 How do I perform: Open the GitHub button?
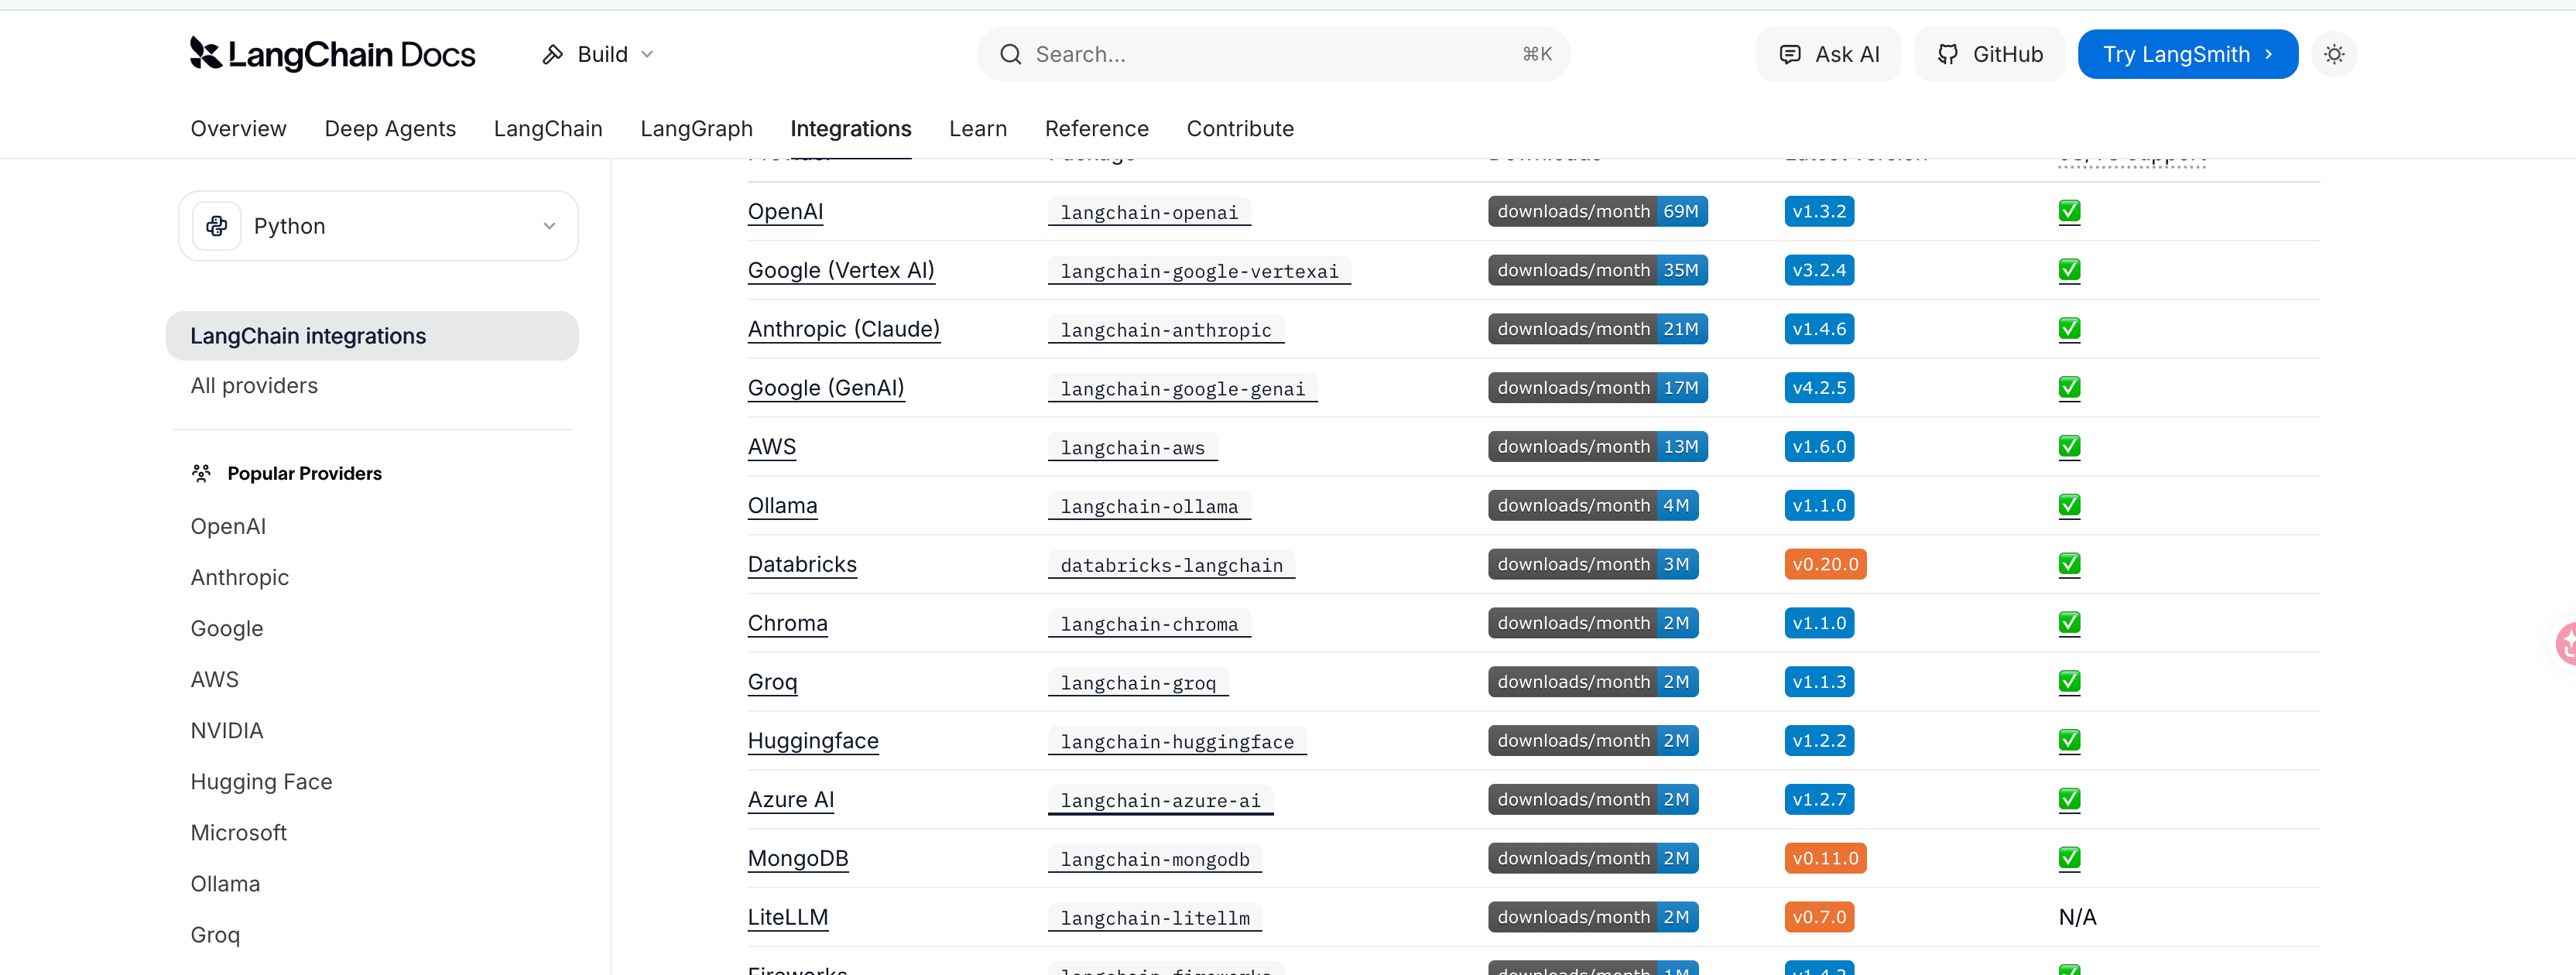(x=1989, y=54)
